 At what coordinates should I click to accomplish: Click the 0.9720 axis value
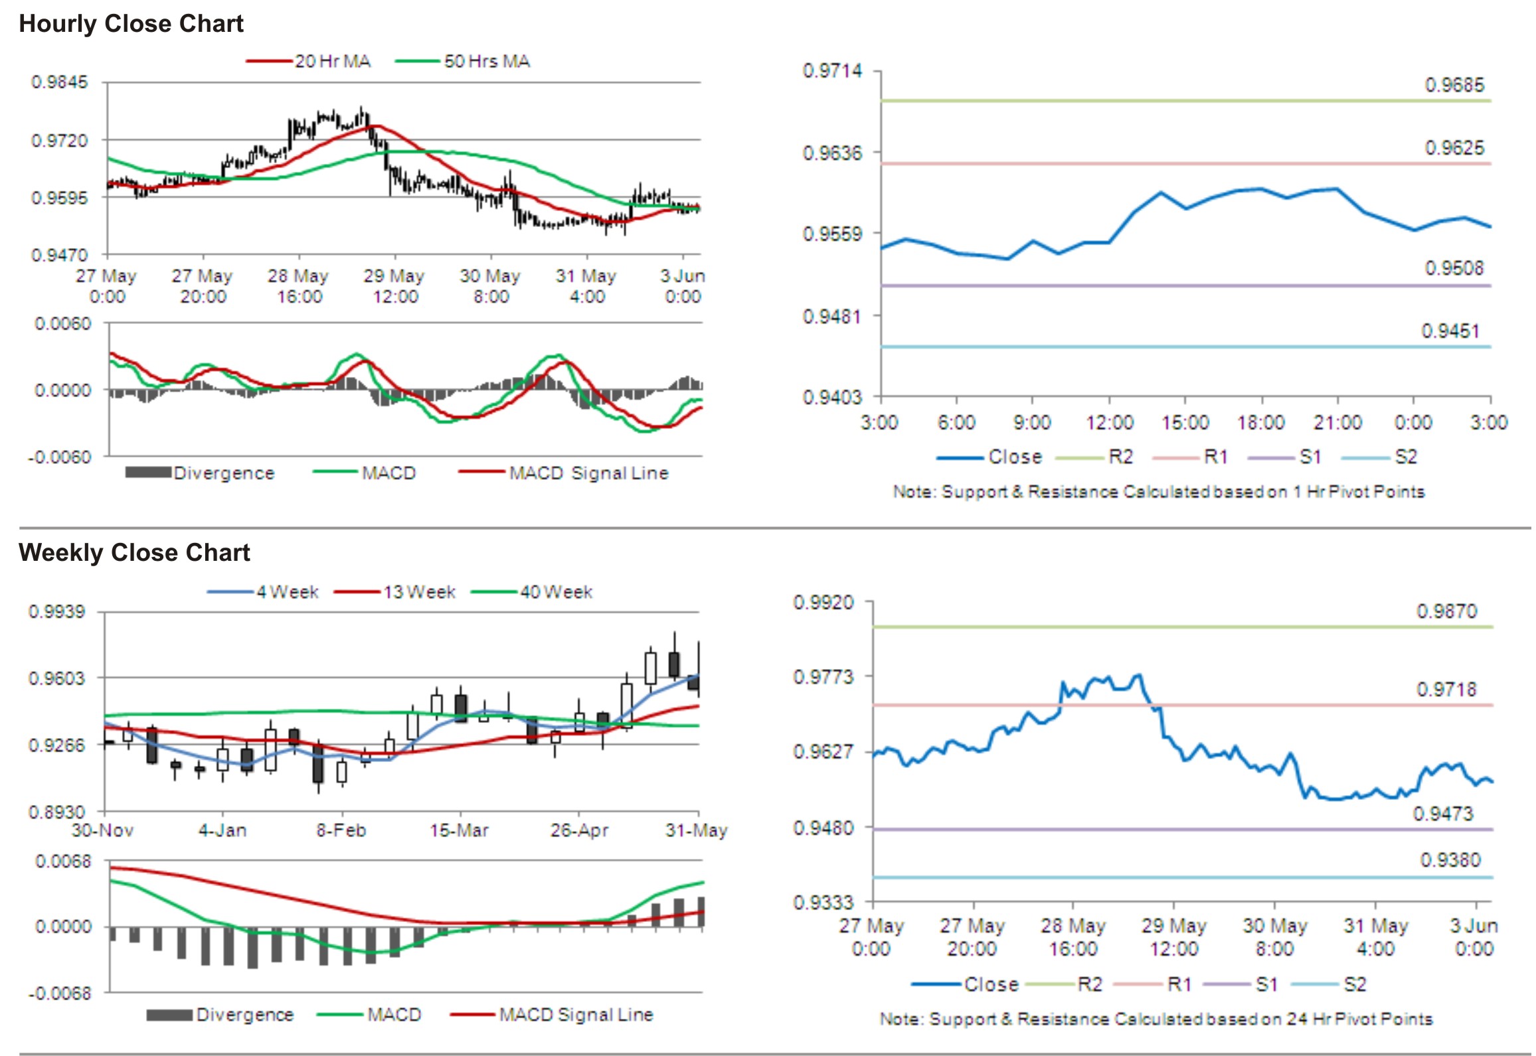tap(59, 141)
